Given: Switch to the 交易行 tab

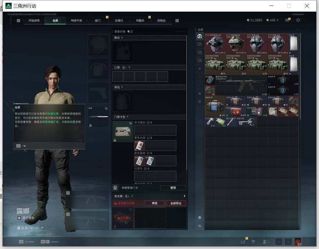Looking at the screenshot, I should click(119, 20).
